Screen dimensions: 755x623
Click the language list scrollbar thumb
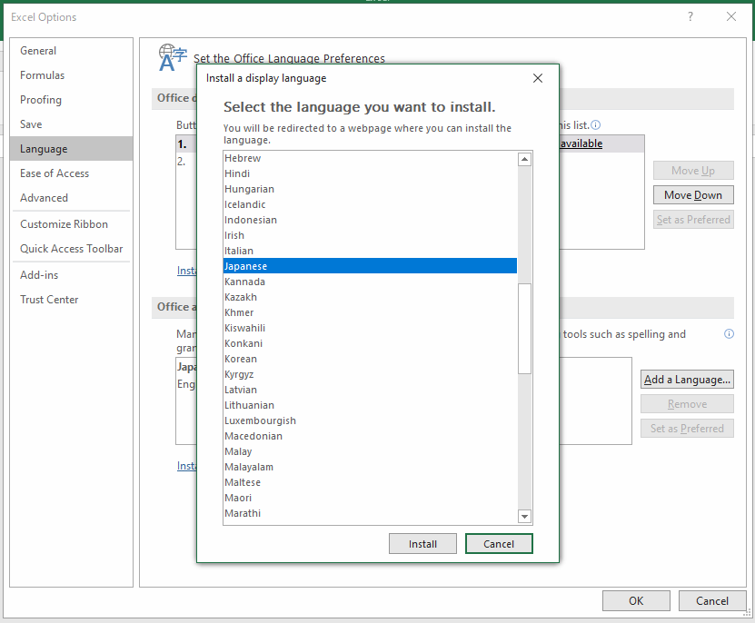click(524, 329)
